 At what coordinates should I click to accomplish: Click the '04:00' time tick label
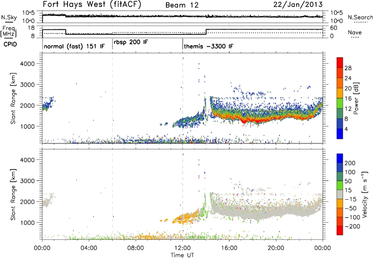(x=89, y=248)
